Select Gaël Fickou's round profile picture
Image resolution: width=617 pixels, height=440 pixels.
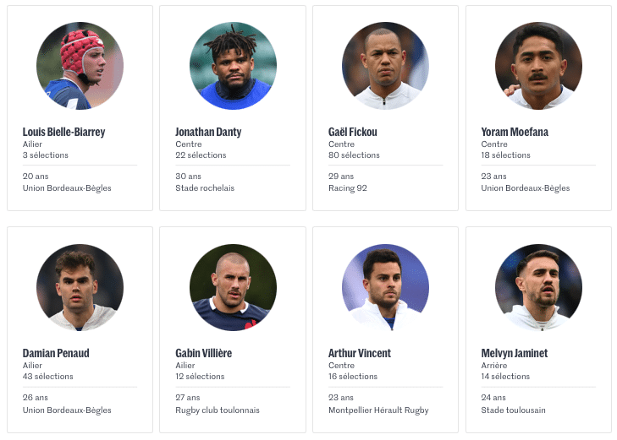pyautogui.click(x=386, y=66)
